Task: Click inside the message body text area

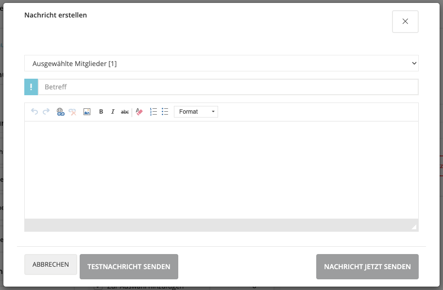Action: [x=221, y=170]
